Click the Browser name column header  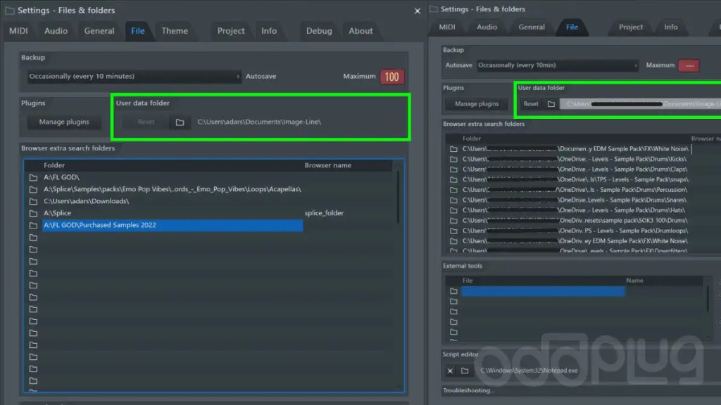coord(328,165)
